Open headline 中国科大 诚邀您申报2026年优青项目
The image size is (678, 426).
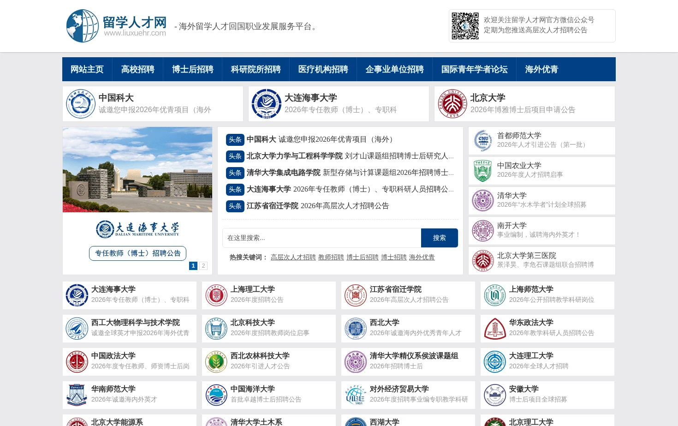[x=321, y=139]
